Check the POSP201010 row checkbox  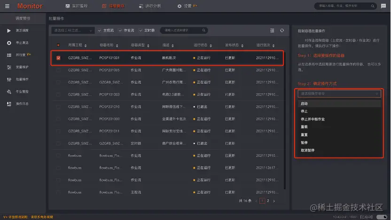coord(58,107)
